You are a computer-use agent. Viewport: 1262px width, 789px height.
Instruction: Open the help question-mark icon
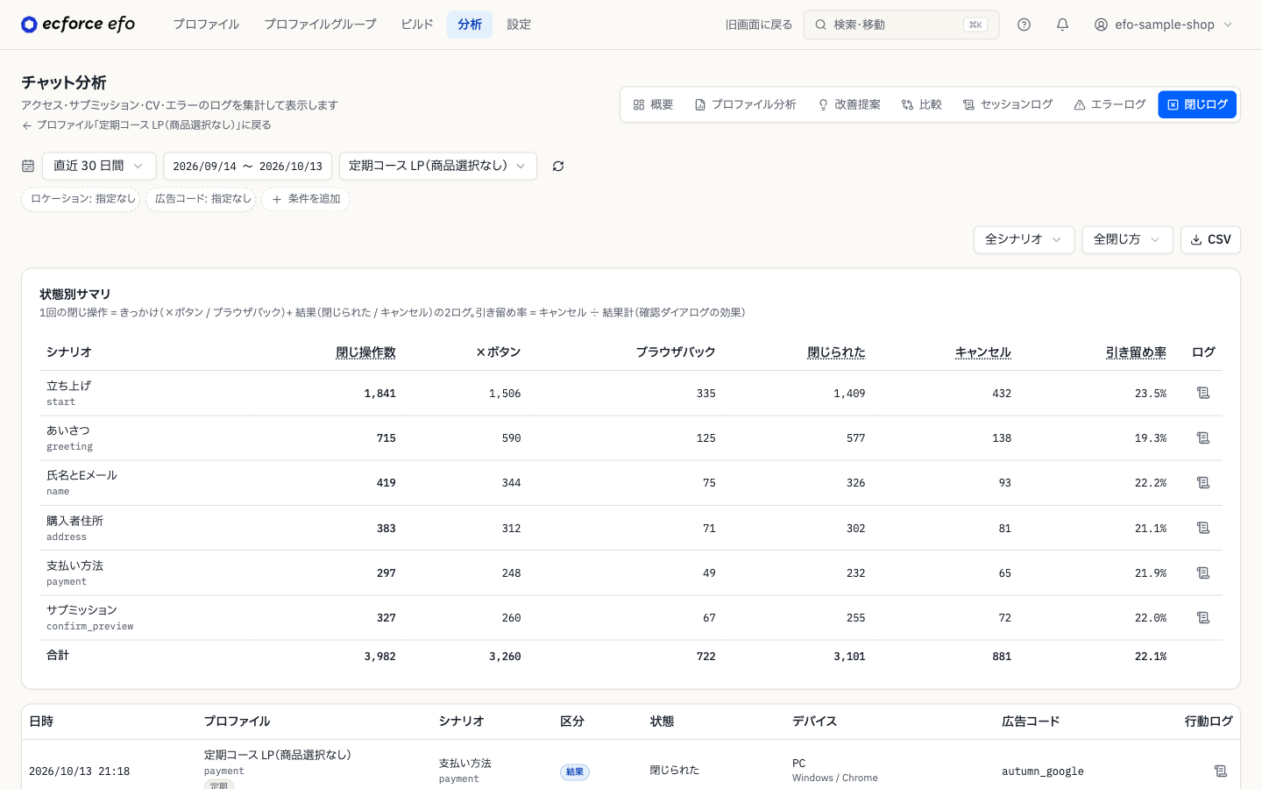coord(1024,25)
